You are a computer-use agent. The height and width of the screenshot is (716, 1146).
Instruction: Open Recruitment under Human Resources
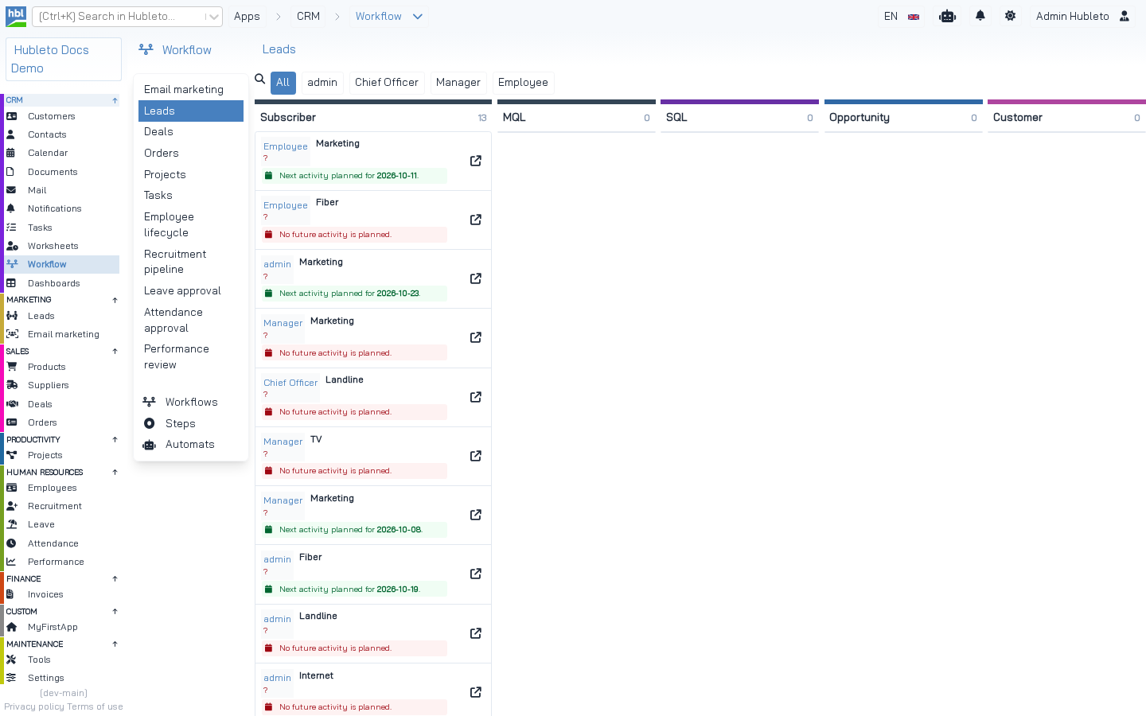[x=61, y=506]
